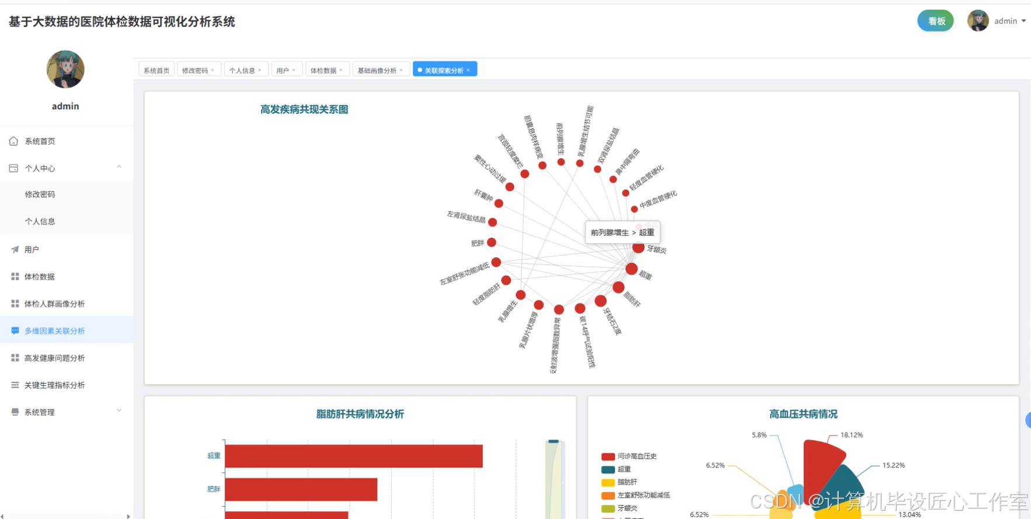Open 个人信息 in the sidebar submenu
The width and height of the screenshot is (1031, 519).
pos(40,221)
